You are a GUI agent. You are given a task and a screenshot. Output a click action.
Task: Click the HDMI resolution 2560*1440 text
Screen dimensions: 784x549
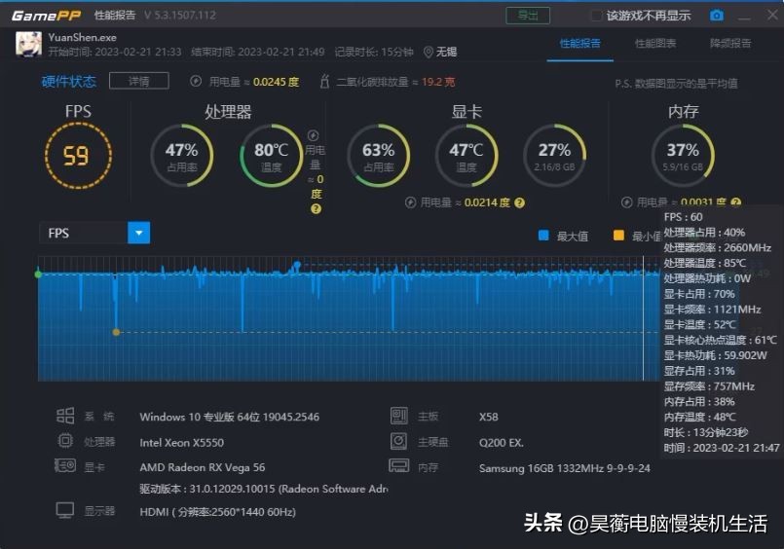(x=217, y=512)
